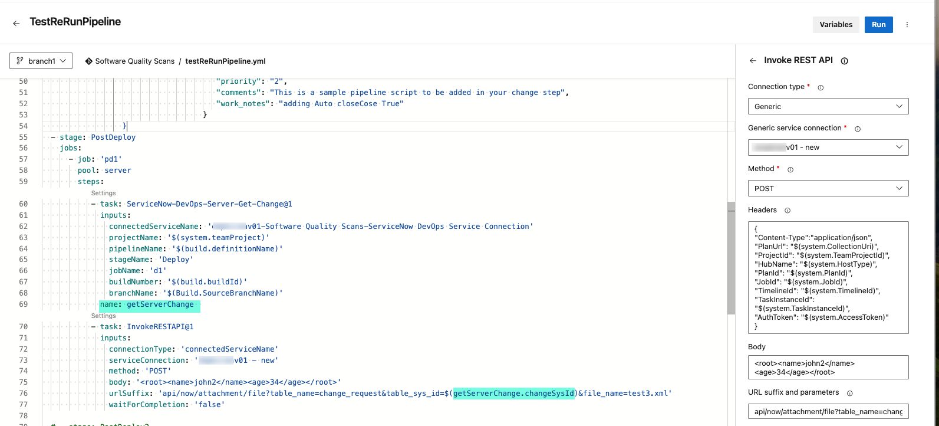Click the '"work_notes"' line in editor
Screen dimensions: 939x426
(310, 104)
